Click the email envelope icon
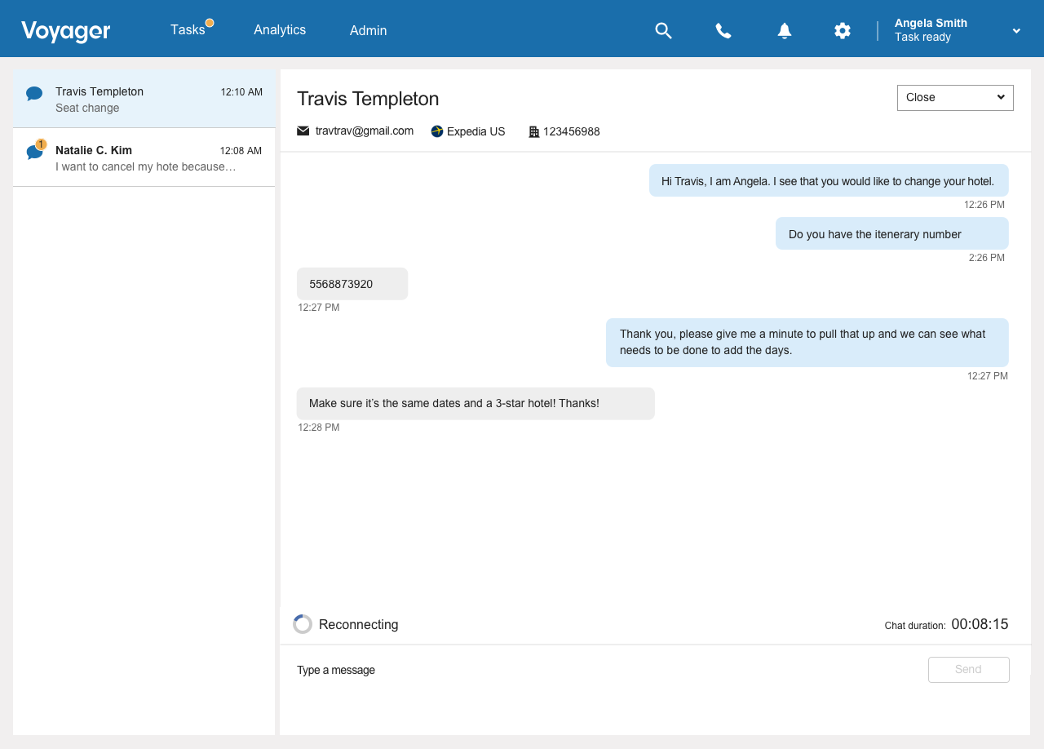Image resolution: width=1044 pixels, height=749 pixels. 303,131
